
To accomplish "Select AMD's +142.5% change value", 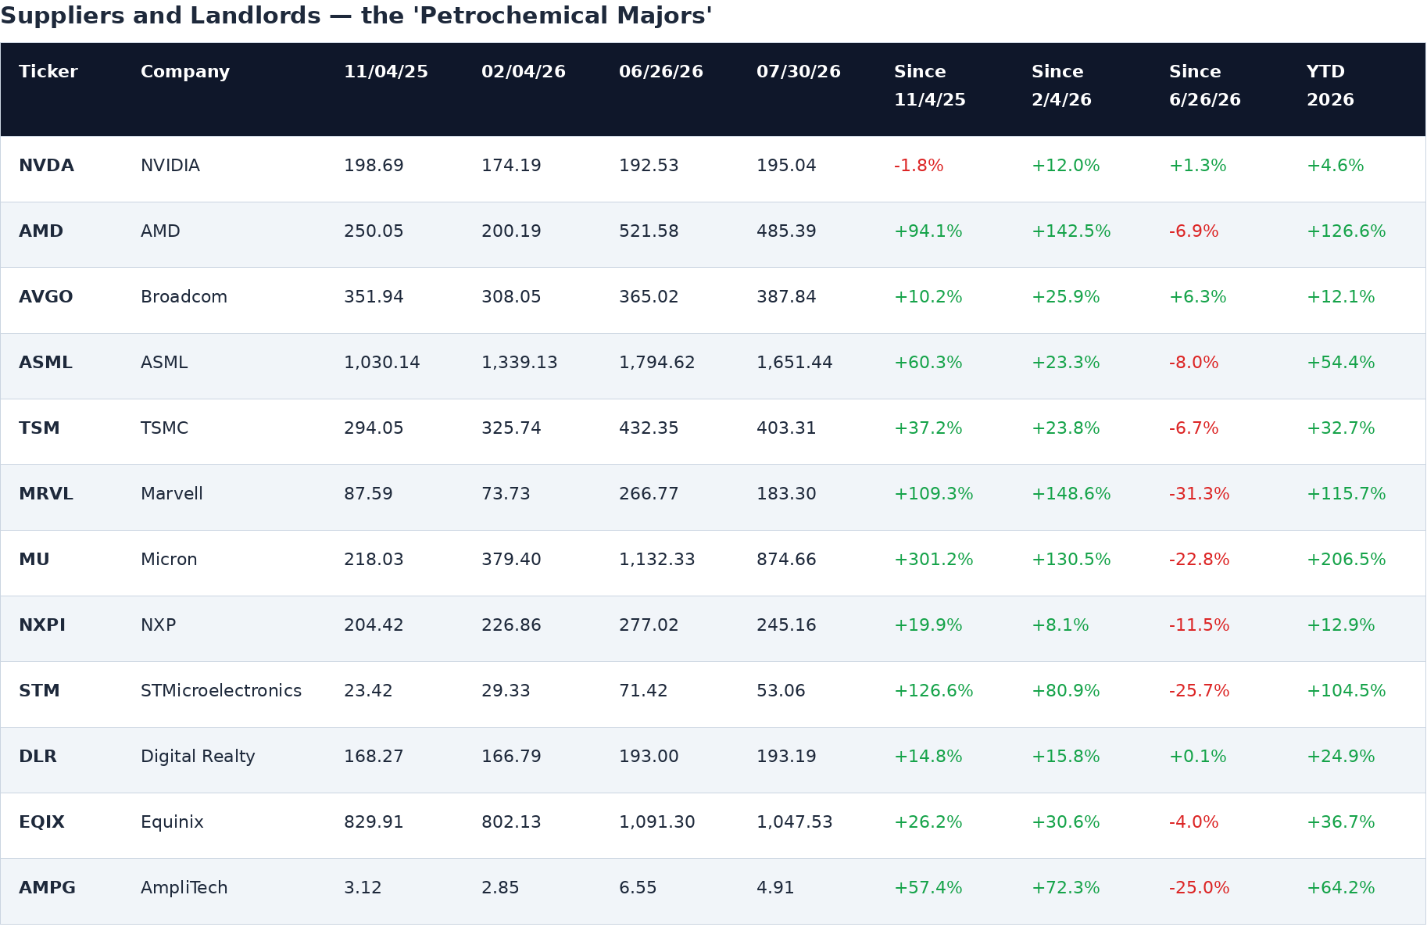I will [1071, 231].
